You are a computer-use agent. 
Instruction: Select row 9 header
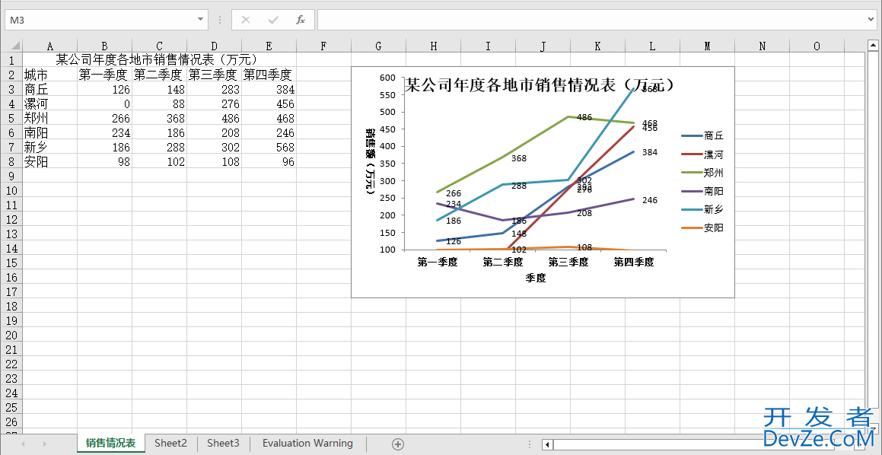click(x=11, y=176)
